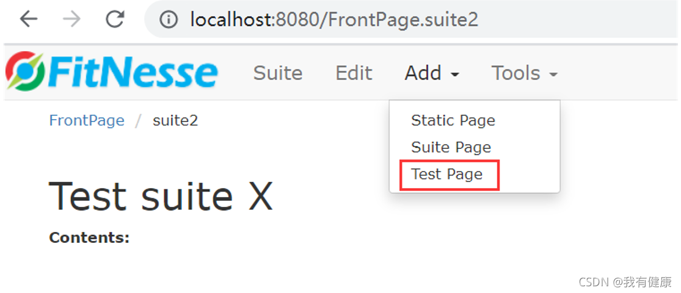Image resolution: width=681 pixels, height=293 pixels.
Task: Choose Static Page from the Add menu
Action: coord(453,120)
